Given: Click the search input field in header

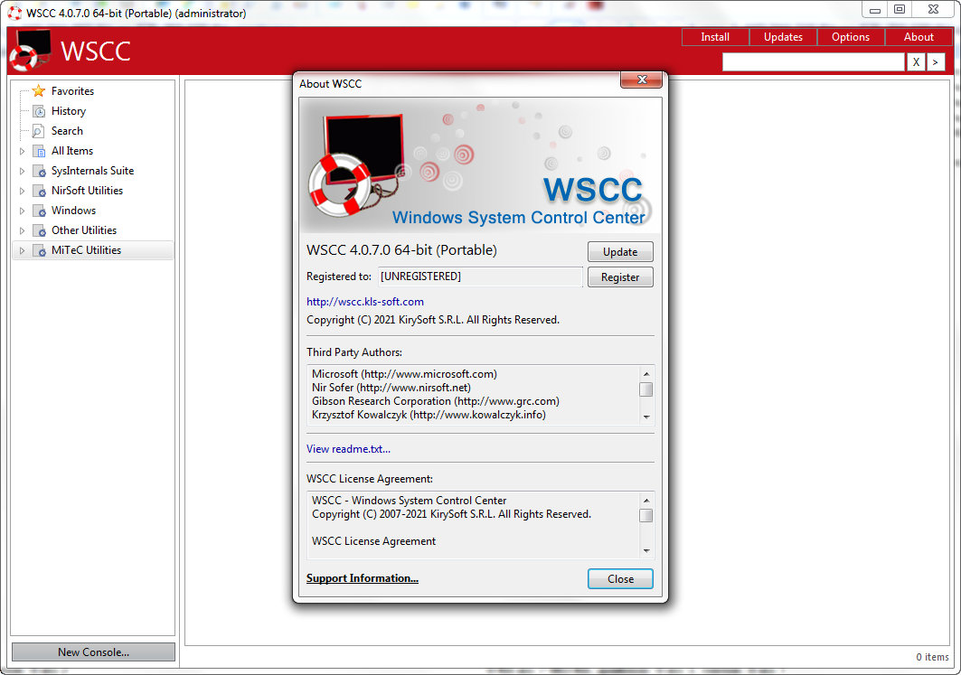Looking at the screenshot, I should click(x=813, y=61).
